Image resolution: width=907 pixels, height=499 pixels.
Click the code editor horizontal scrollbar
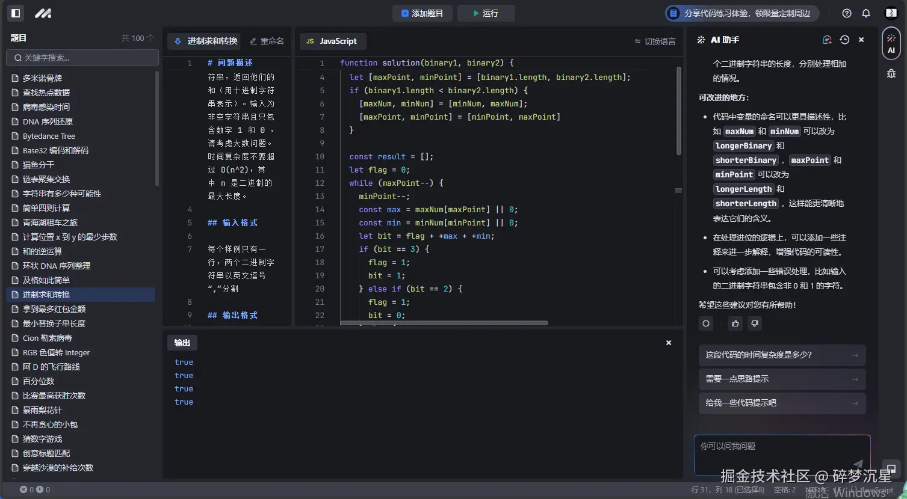444,323
